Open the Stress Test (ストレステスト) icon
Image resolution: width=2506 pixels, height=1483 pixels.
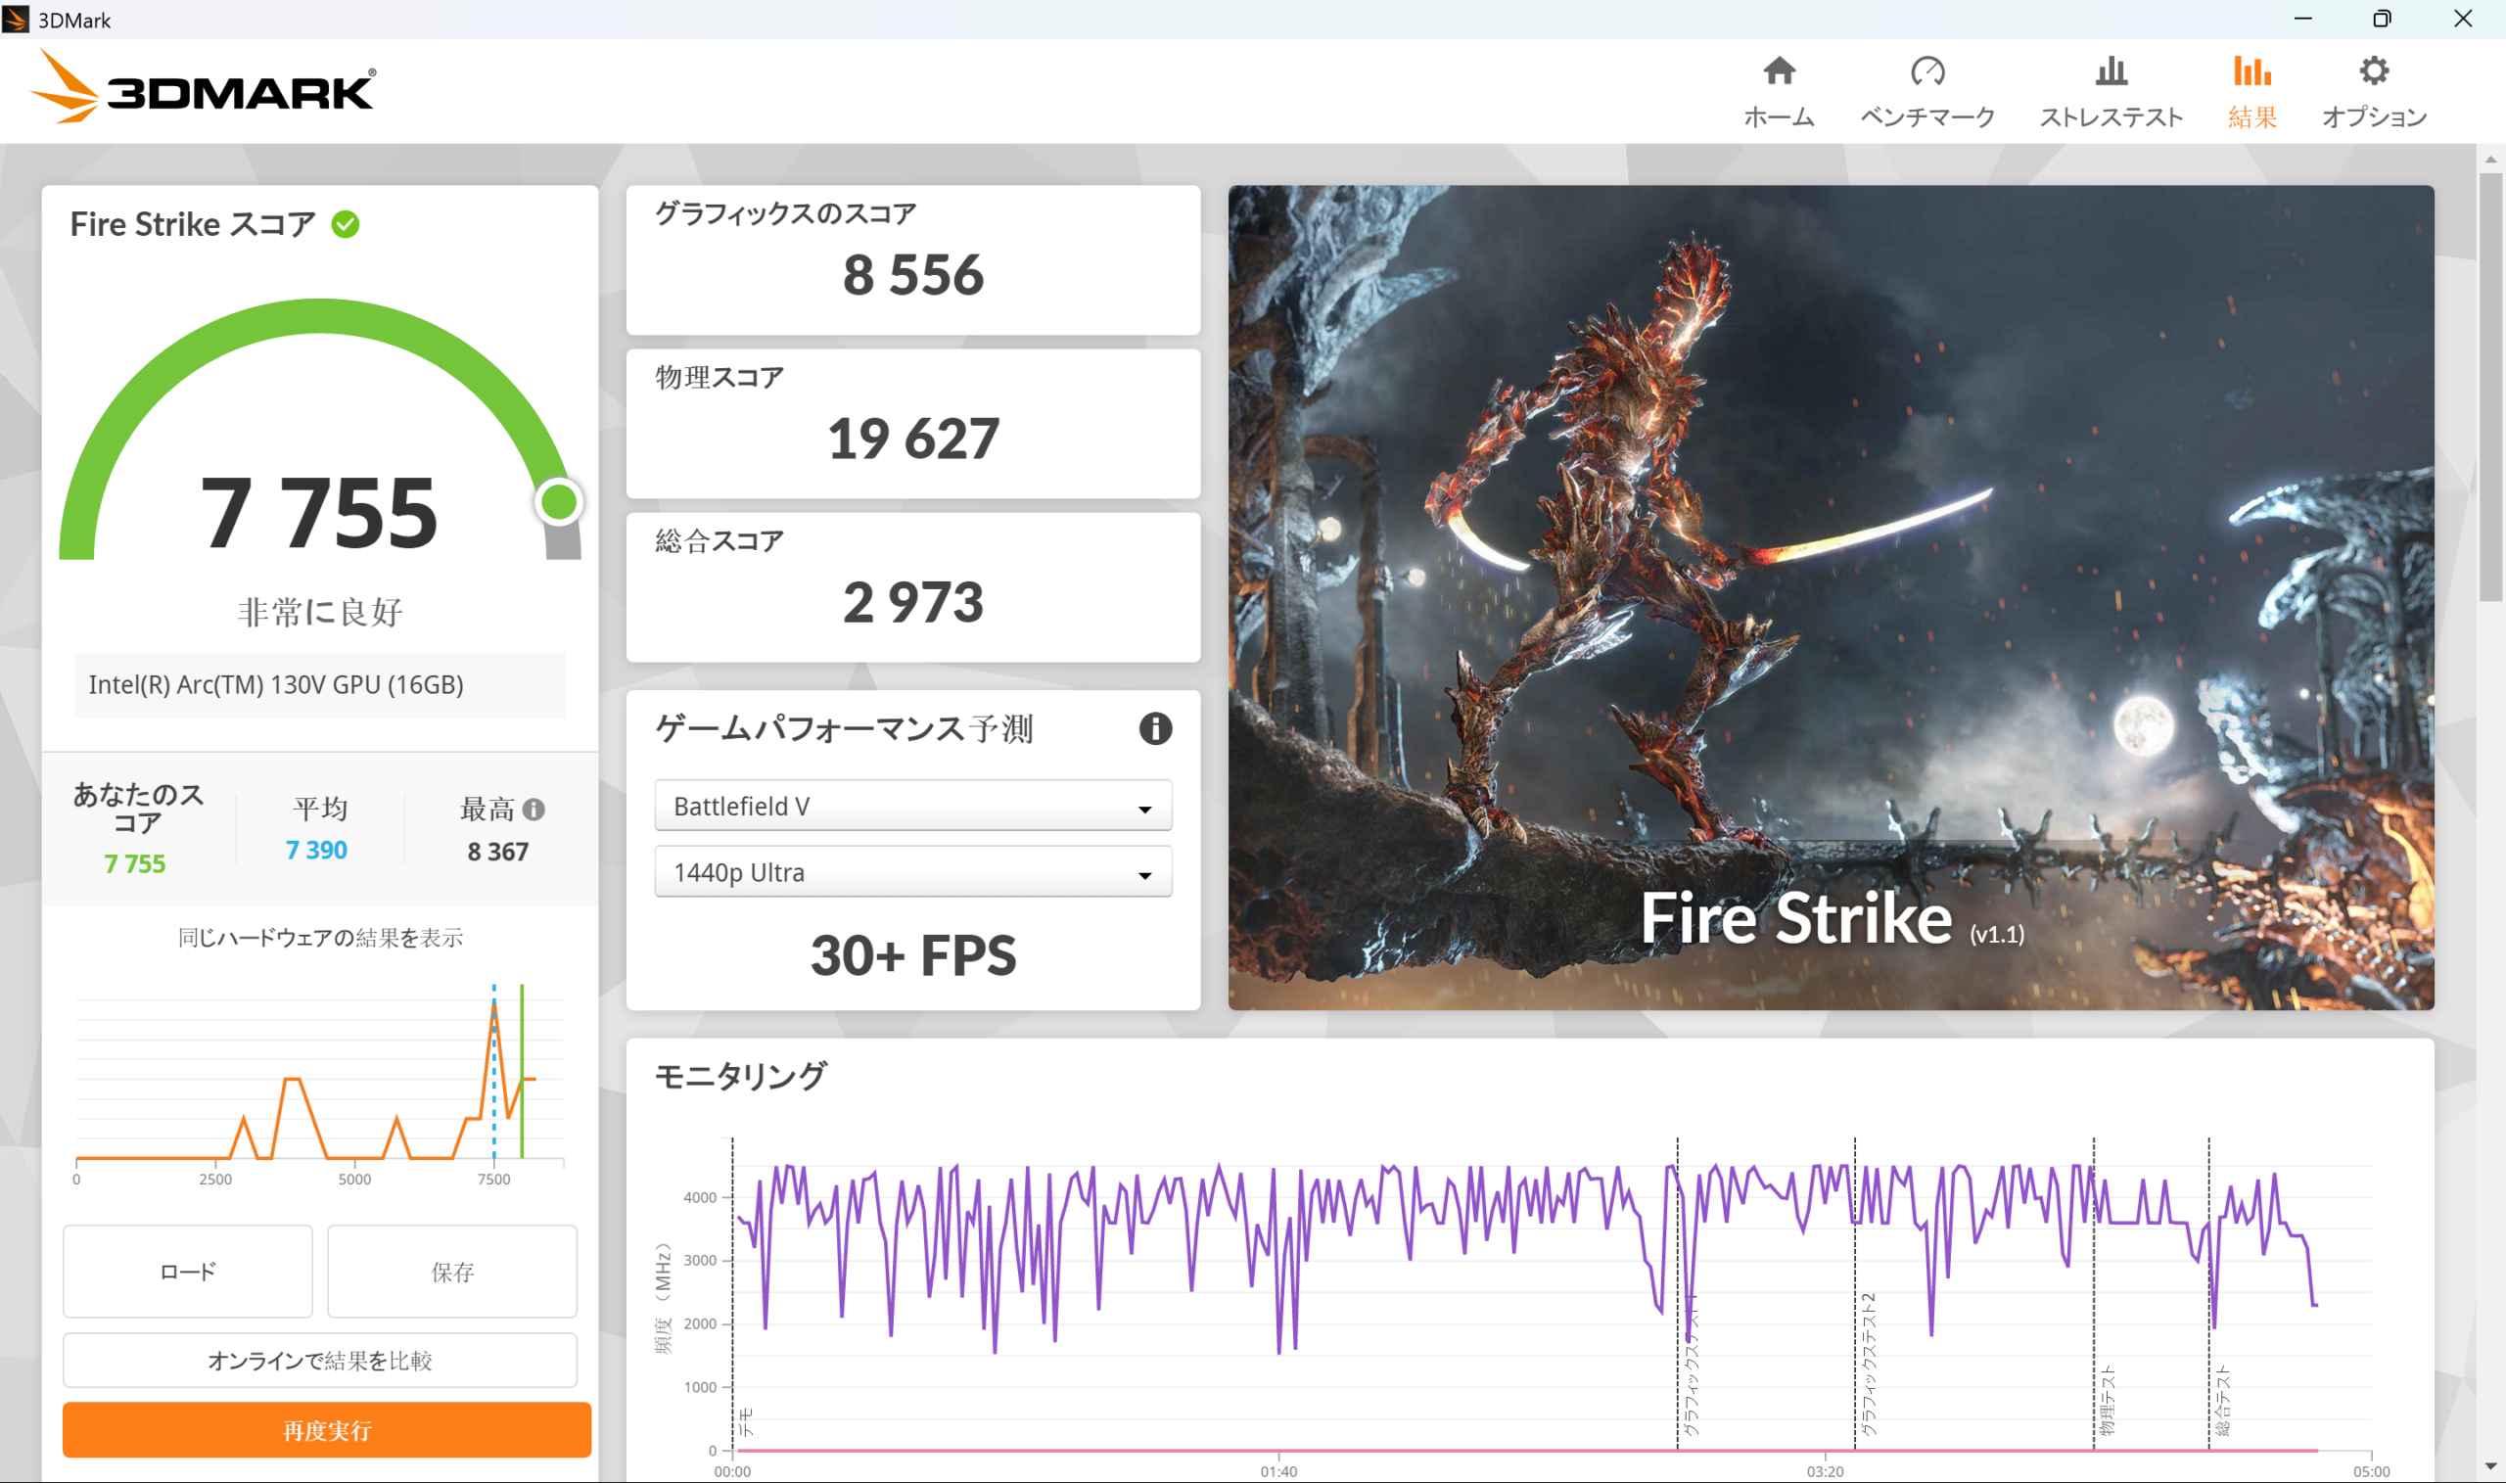pyautogui.click(x=2111, y=72)
